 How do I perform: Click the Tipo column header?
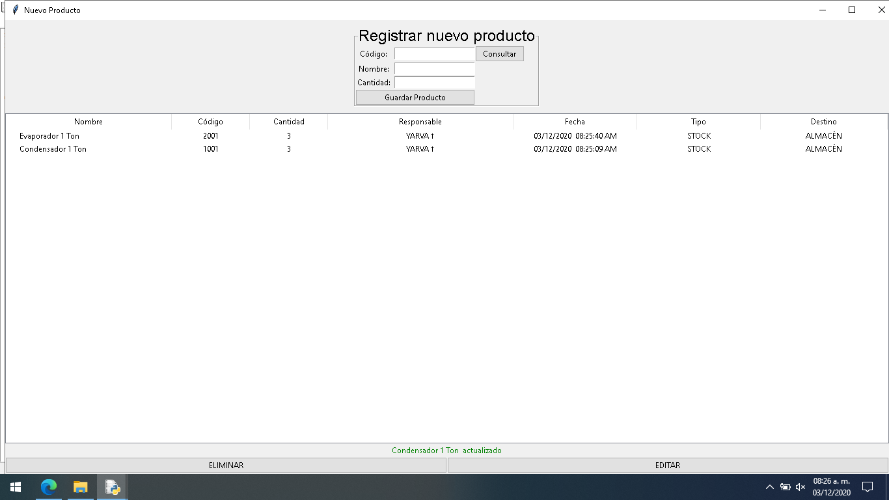(x=698, y=122)
